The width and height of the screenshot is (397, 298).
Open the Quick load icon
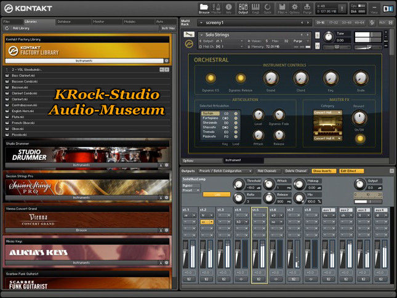(x=267, y=9)
